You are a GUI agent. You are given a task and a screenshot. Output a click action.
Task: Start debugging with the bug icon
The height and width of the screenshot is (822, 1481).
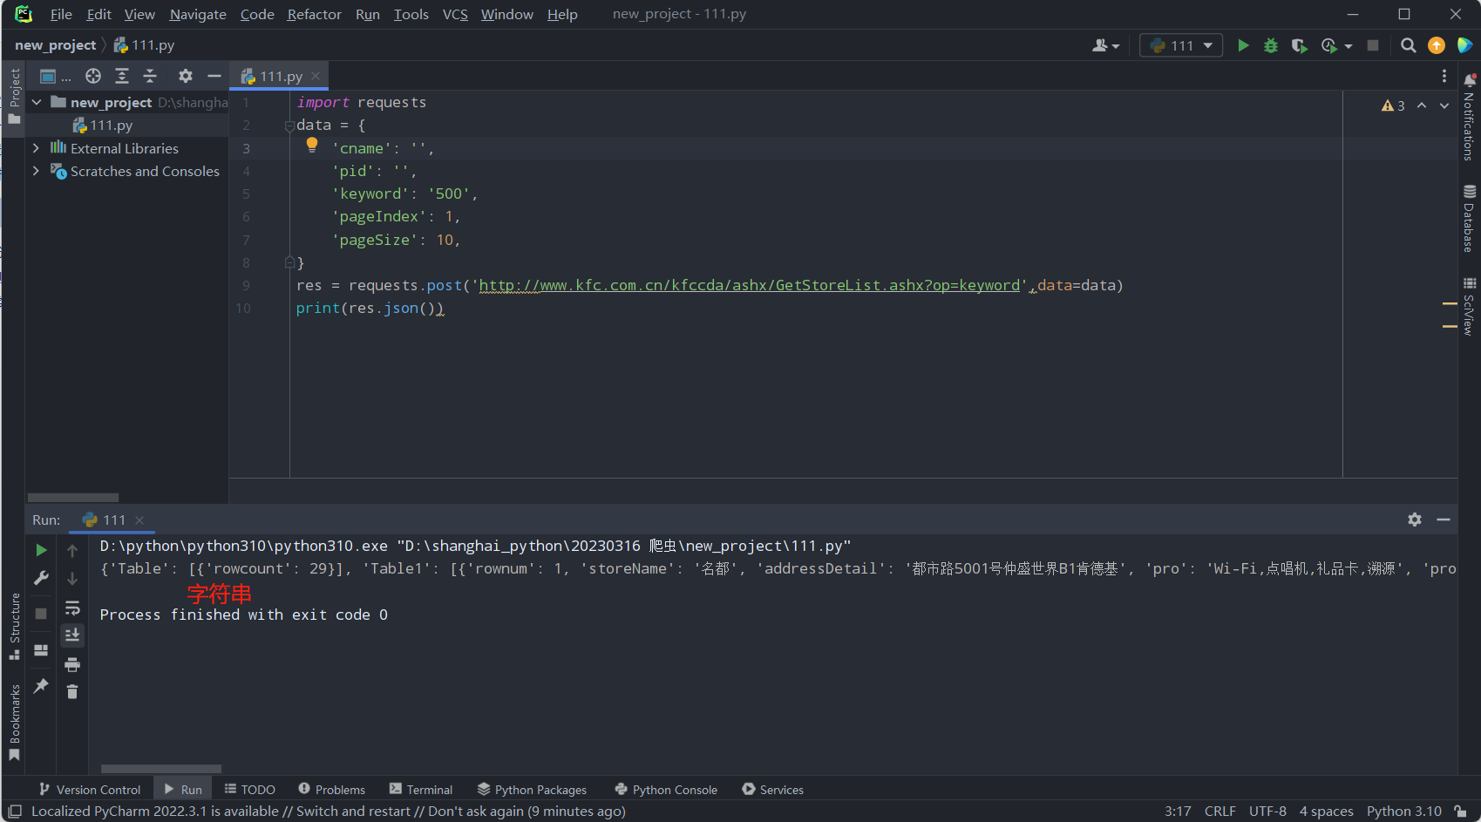[x=1271, y=45]
